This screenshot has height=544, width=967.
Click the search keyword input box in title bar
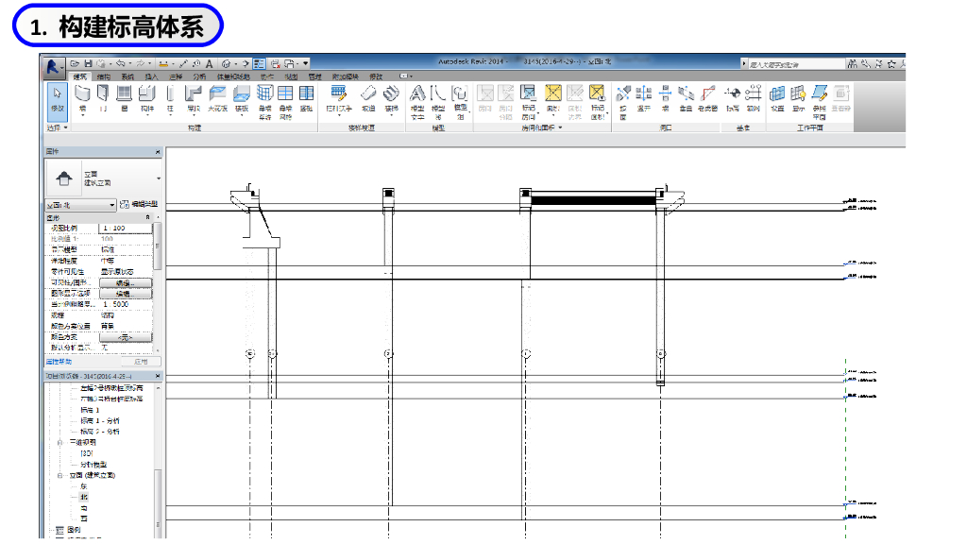(796, 64)
